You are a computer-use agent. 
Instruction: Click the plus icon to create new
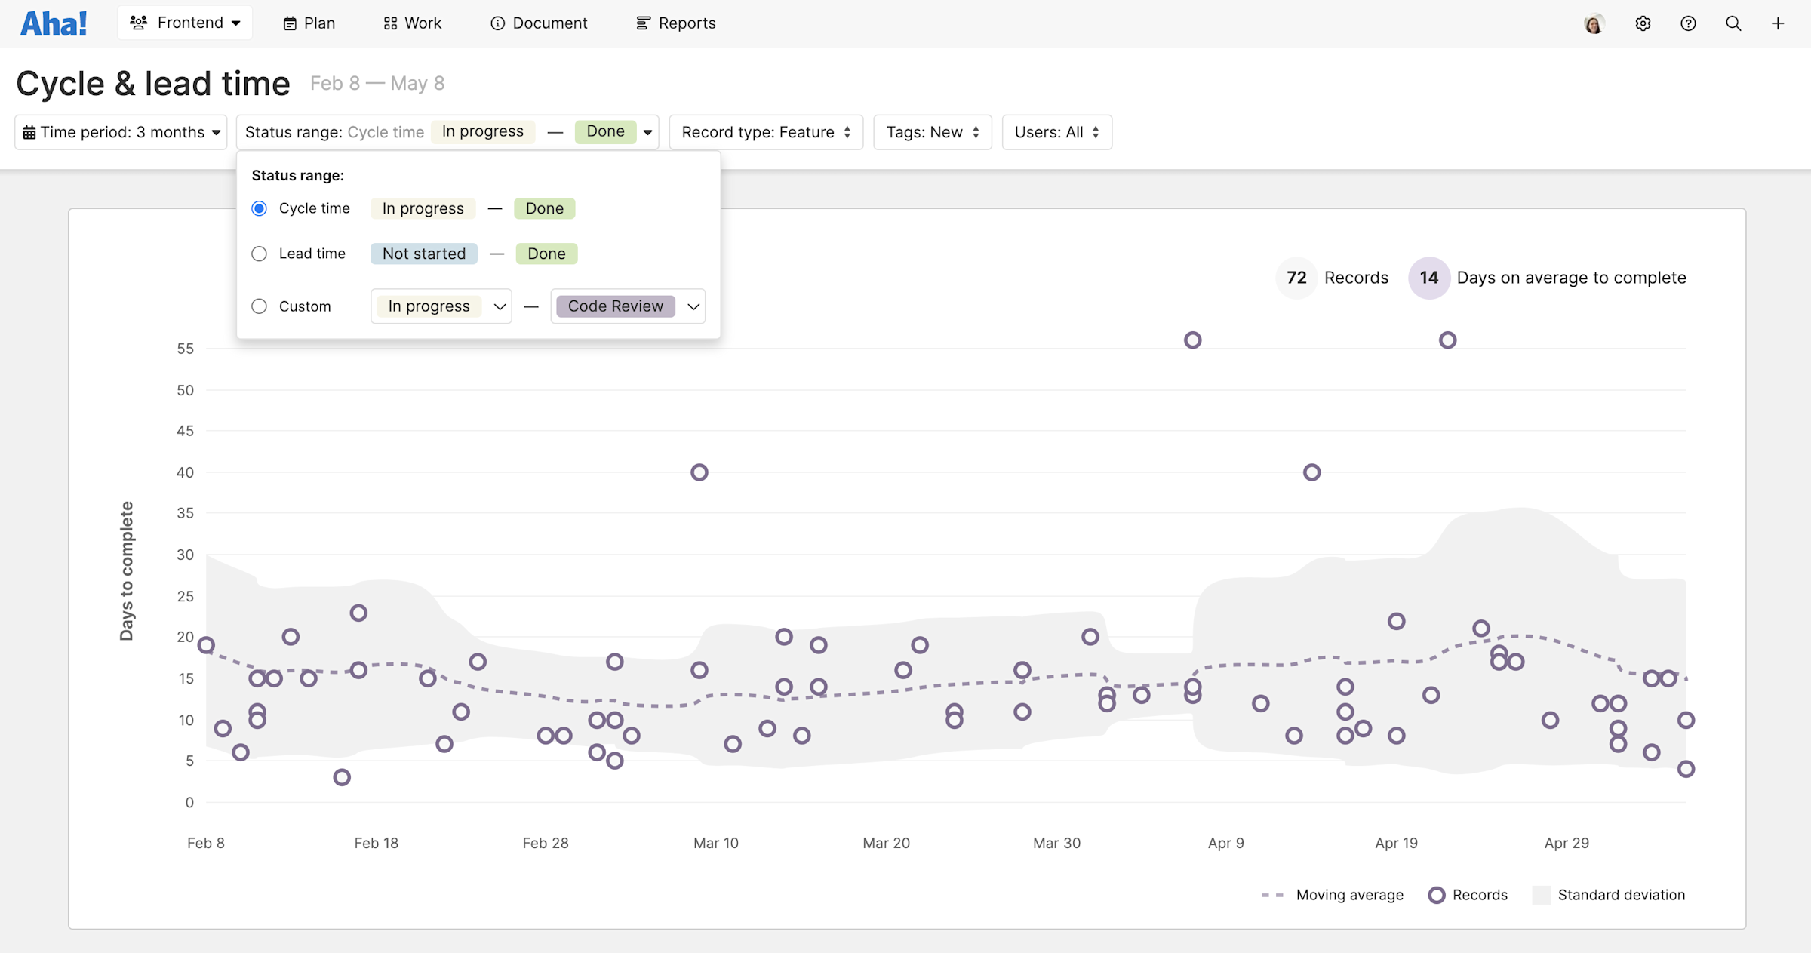(x=1778, y=23)
